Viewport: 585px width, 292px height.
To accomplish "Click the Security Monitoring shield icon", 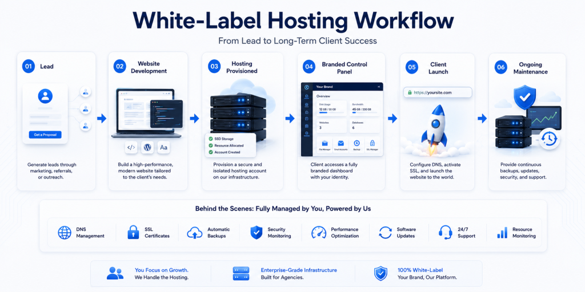I will click(x=257, y=233).
